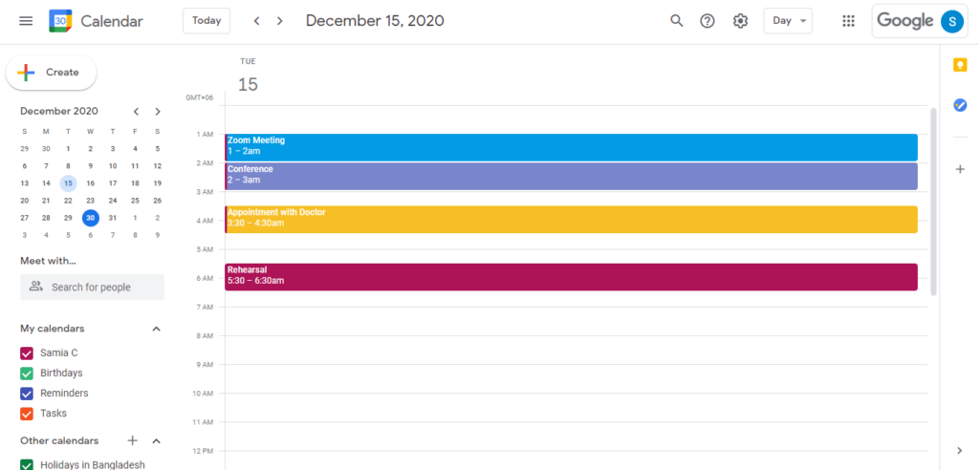Add other calendars with plus icon
Image resolution: width=979 pixels, height=470 pixels.
click(133, 440)
